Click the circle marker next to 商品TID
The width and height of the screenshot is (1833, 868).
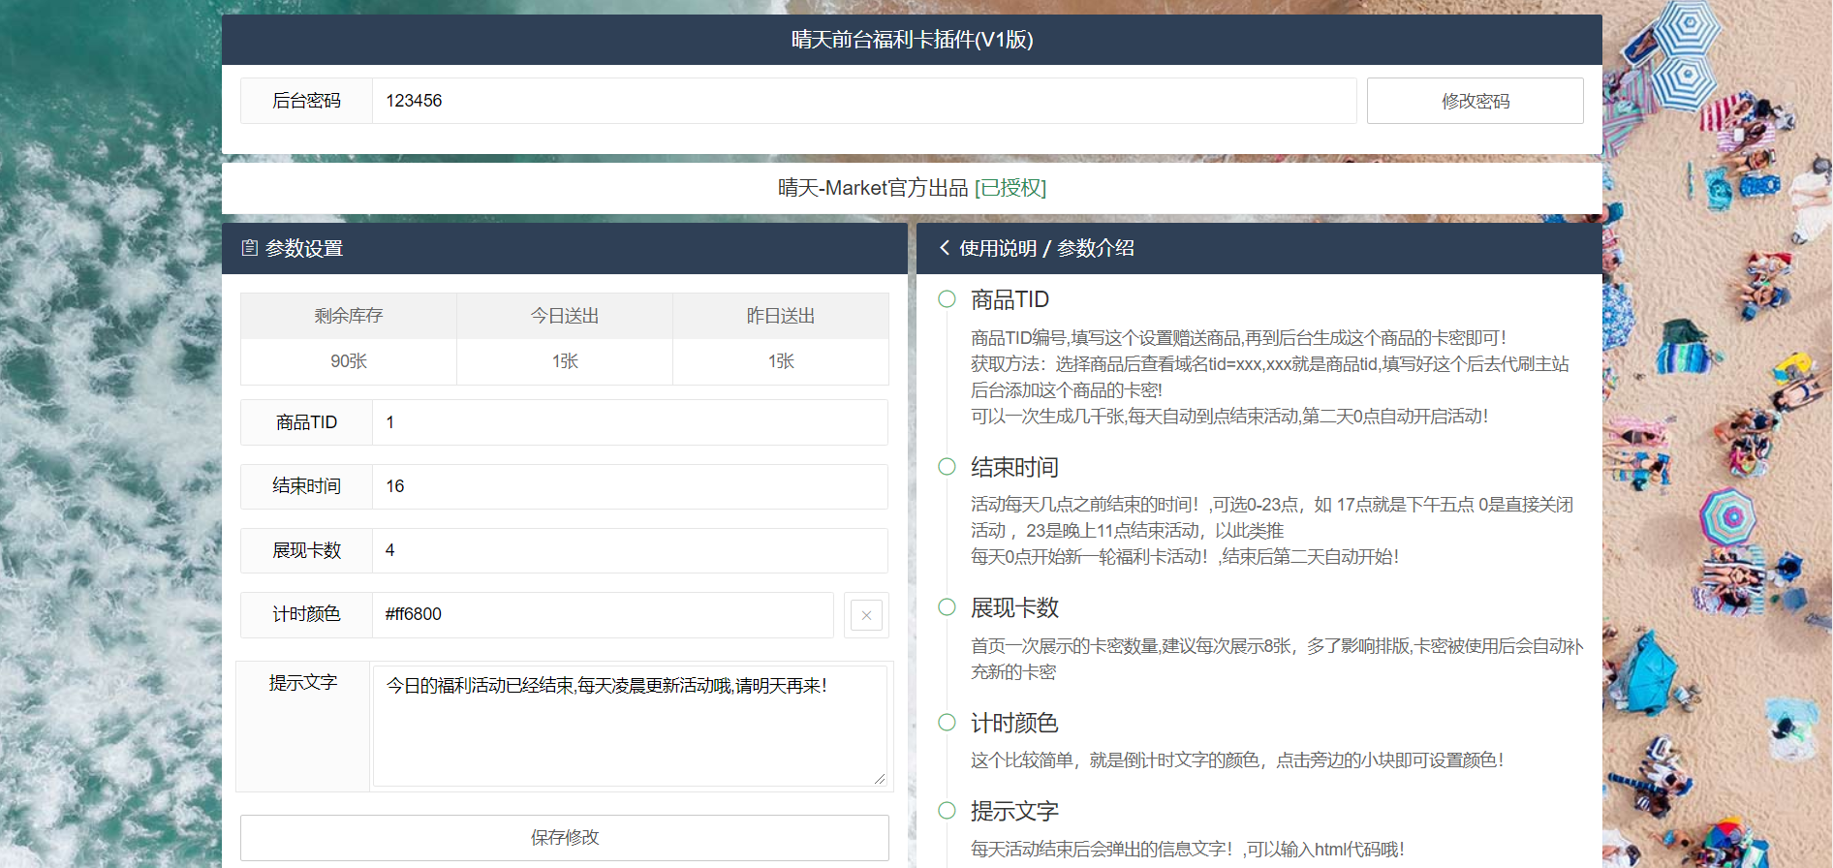(947, 299)
